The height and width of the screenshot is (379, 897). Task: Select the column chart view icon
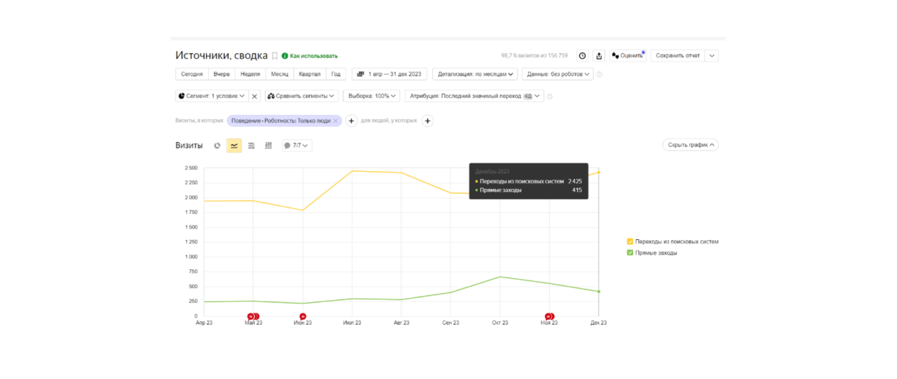(268, 145)
